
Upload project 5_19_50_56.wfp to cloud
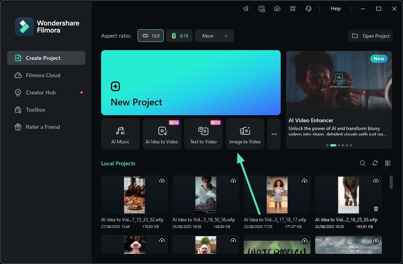point(233,181)
